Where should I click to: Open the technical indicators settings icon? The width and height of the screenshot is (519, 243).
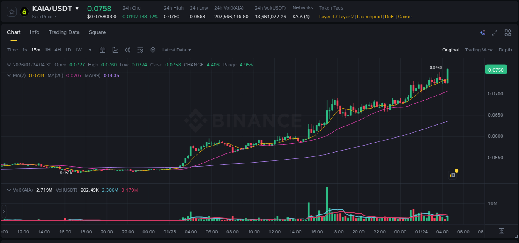tap(140, 50)
